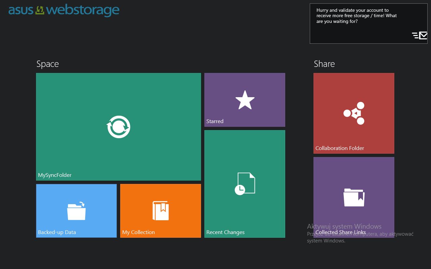This screenshot has height=269, width=431.
Task: Click the send mail icon in the notification
Action: coord(420,35)
